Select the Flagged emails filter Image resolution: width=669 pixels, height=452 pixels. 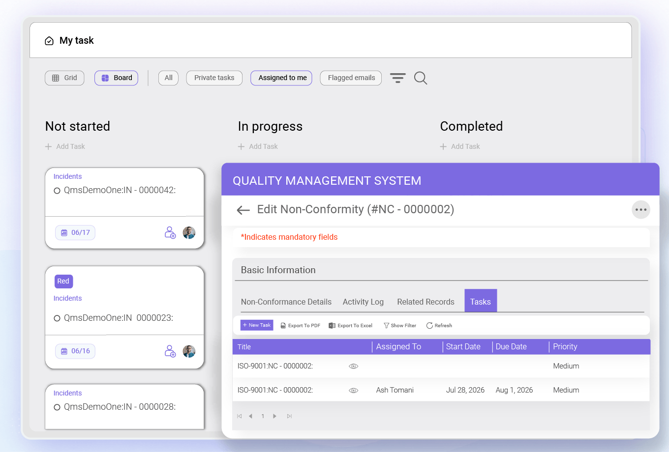[351, 78]
